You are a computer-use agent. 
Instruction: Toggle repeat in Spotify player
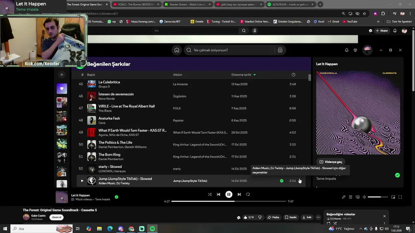pyautogui.click(x=248, y=194)
